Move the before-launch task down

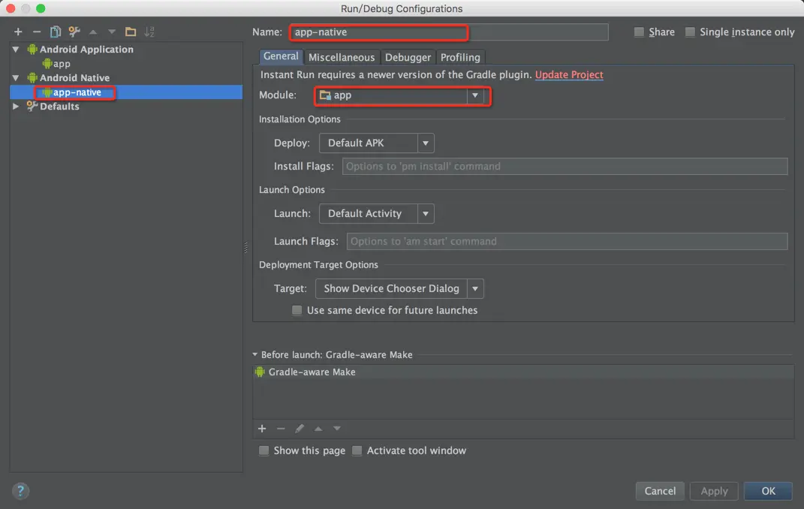[x=337, y=429]
